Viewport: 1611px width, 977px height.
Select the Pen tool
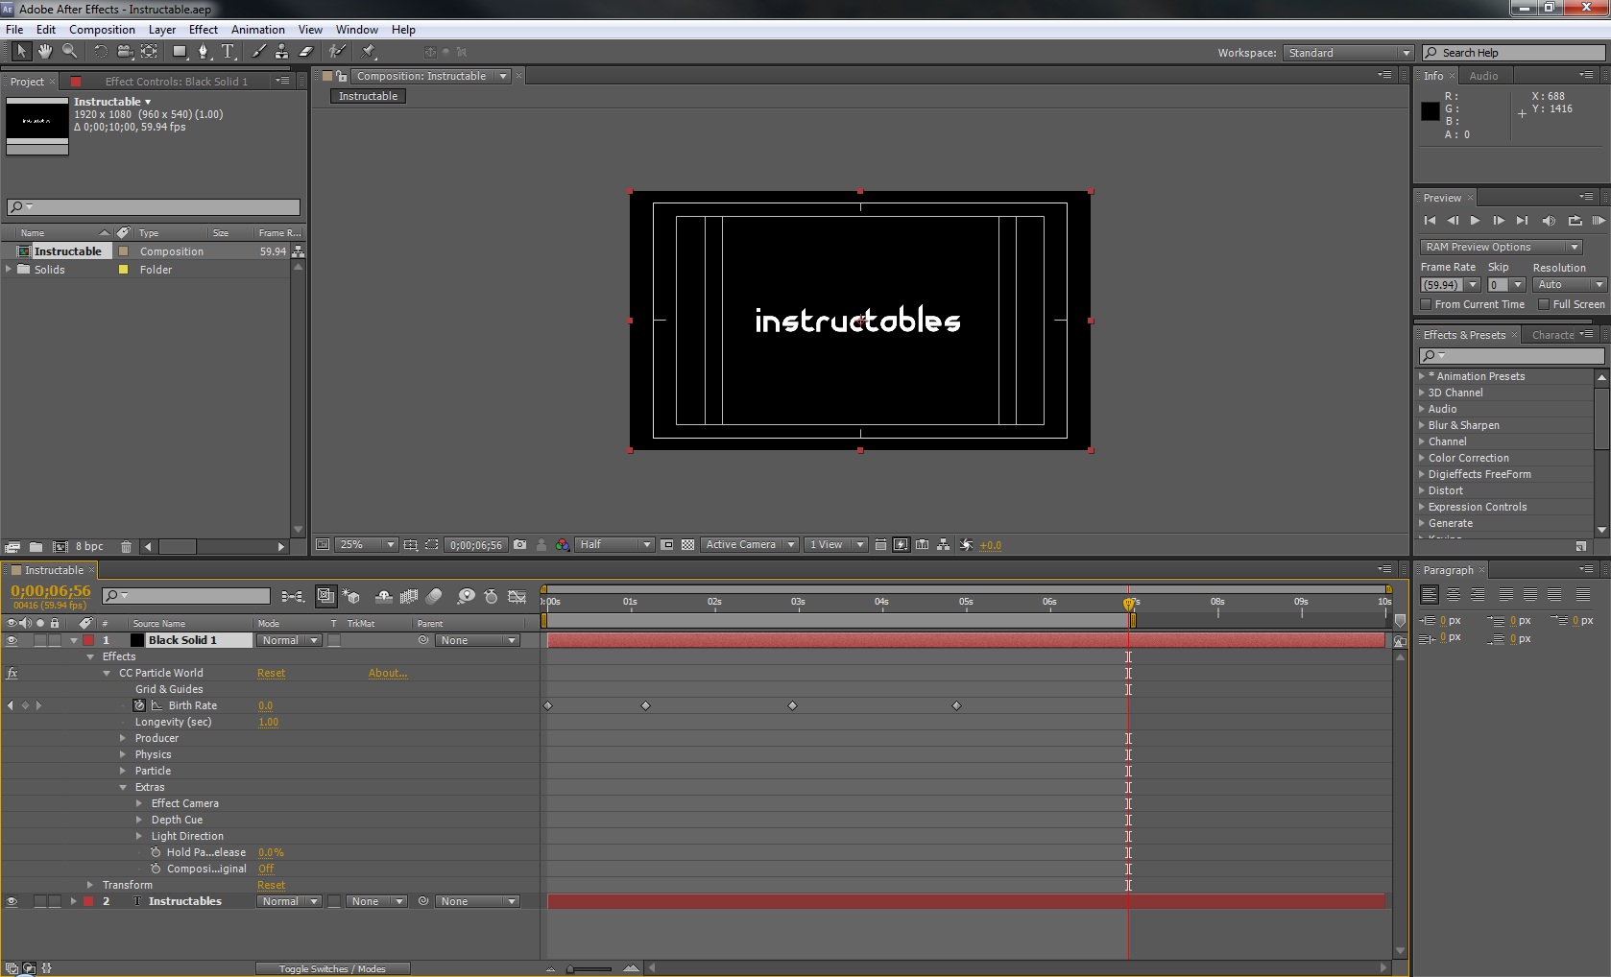pyautogui.click(x=203, y=52)
